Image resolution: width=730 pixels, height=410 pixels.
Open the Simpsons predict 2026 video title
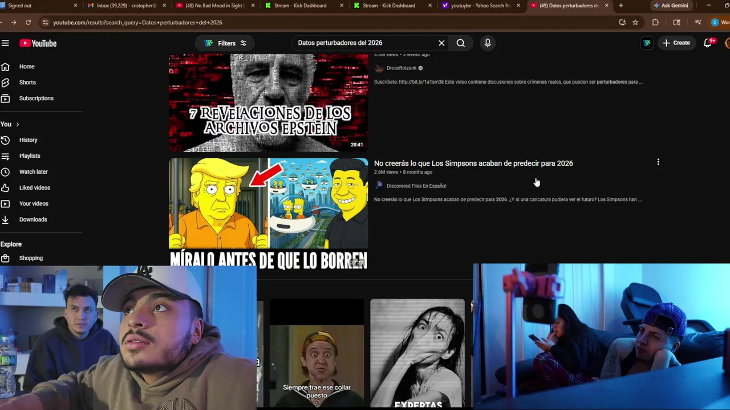click(x=473, y=163)
